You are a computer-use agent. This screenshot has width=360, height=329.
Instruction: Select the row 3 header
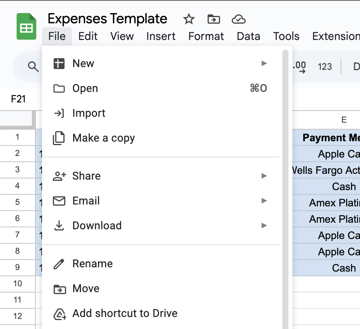pyautogui.click(x=17, y=170)
